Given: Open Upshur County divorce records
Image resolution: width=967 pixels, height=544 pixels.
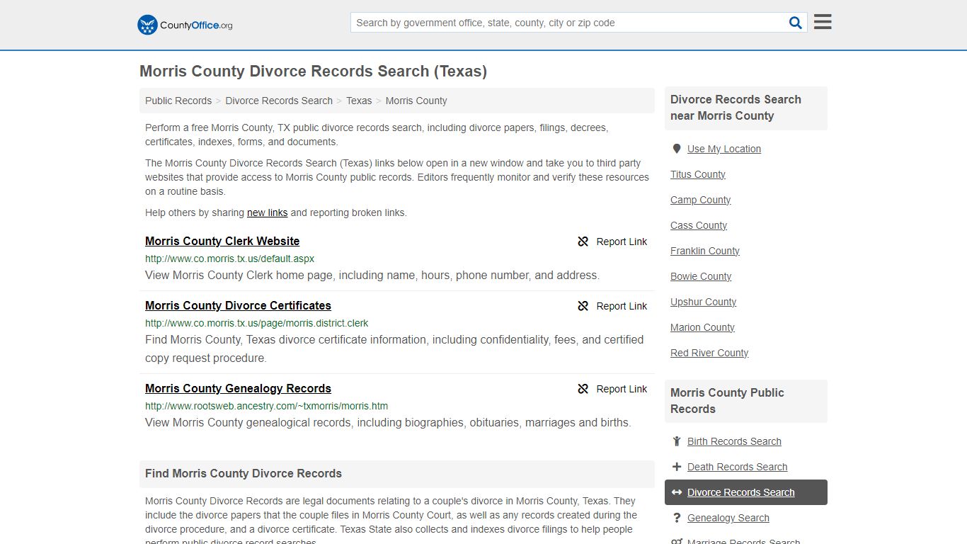Looking at the screenshot, I should pos(703,302).
